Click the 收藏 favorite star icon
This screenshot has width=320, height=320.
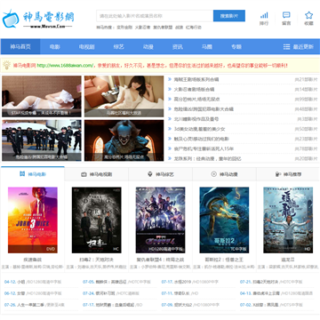tap(308, 15)
